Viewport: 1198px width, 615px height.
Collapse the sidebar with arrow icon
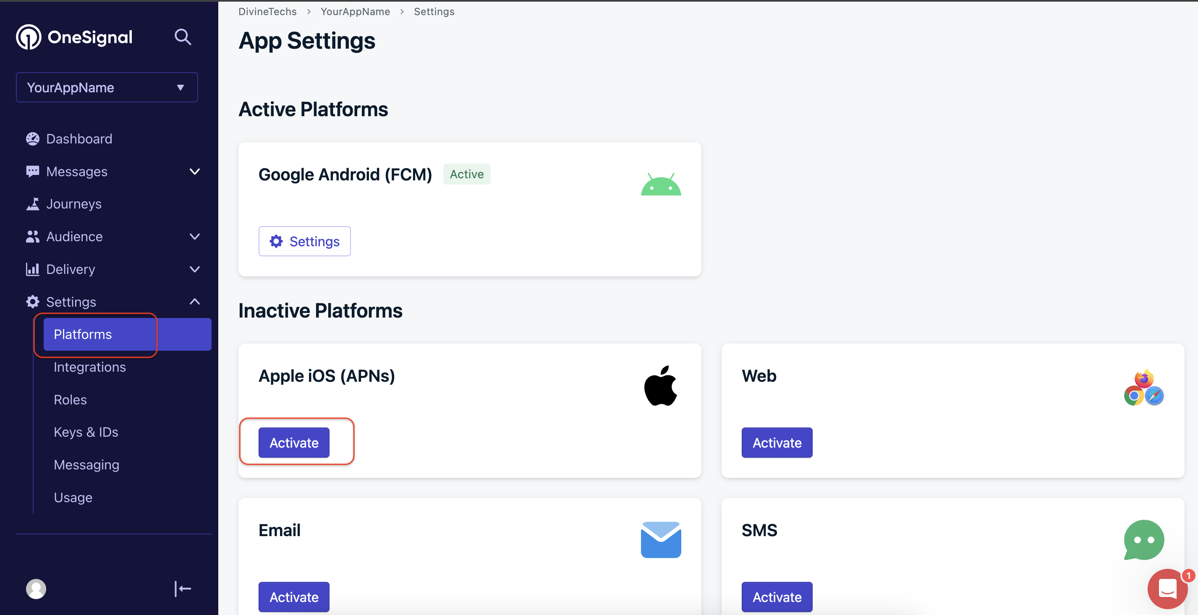183,589
